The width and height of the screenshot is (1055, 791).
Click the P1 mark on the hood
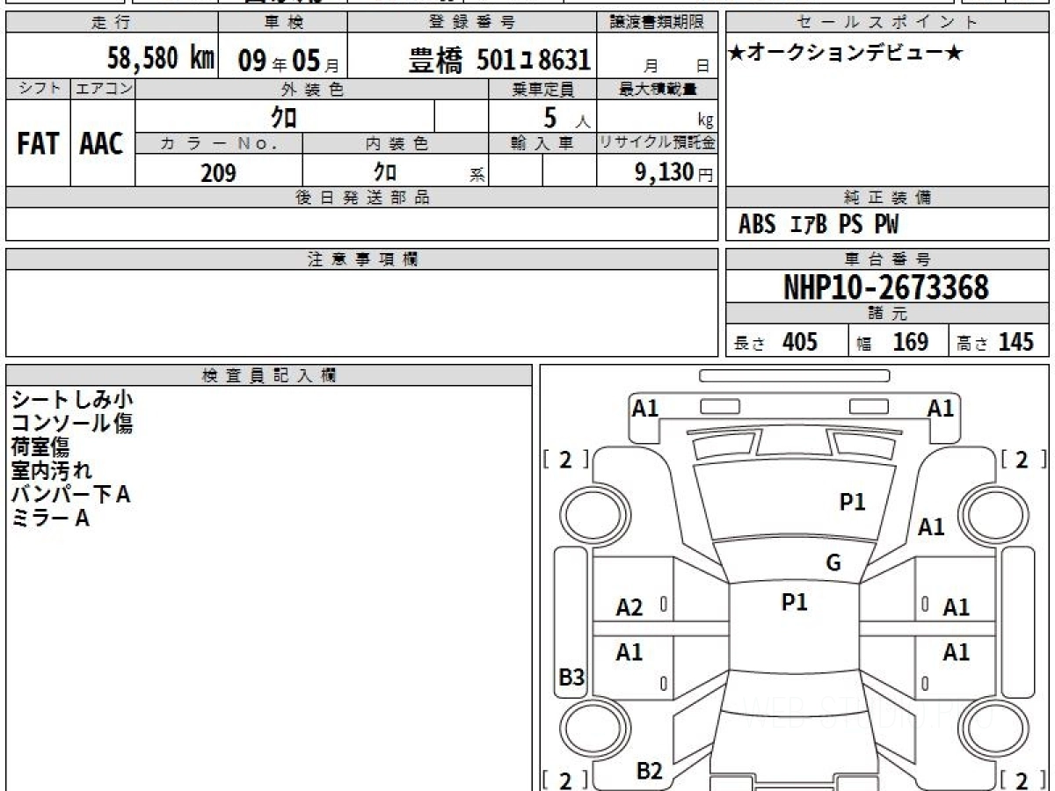pyautogui.click(x=853, y=502)
